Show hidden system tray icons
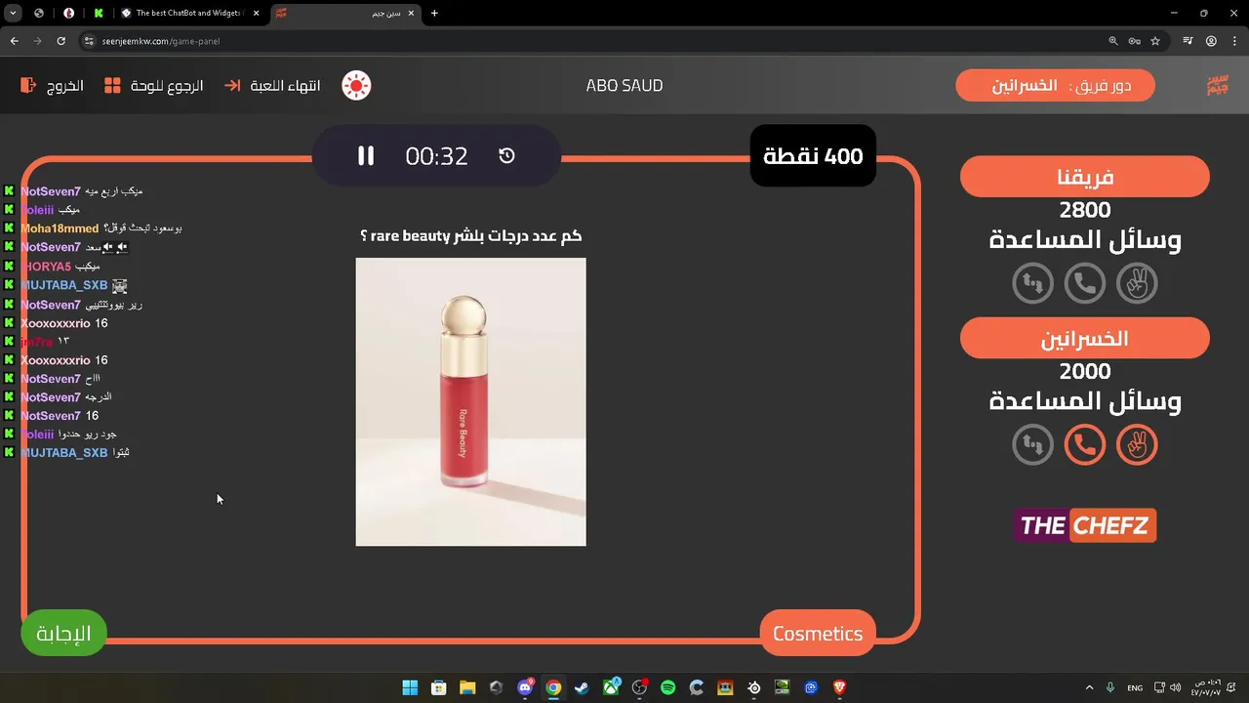Viewport: 1249px width, 703px height. [1089, 687]
